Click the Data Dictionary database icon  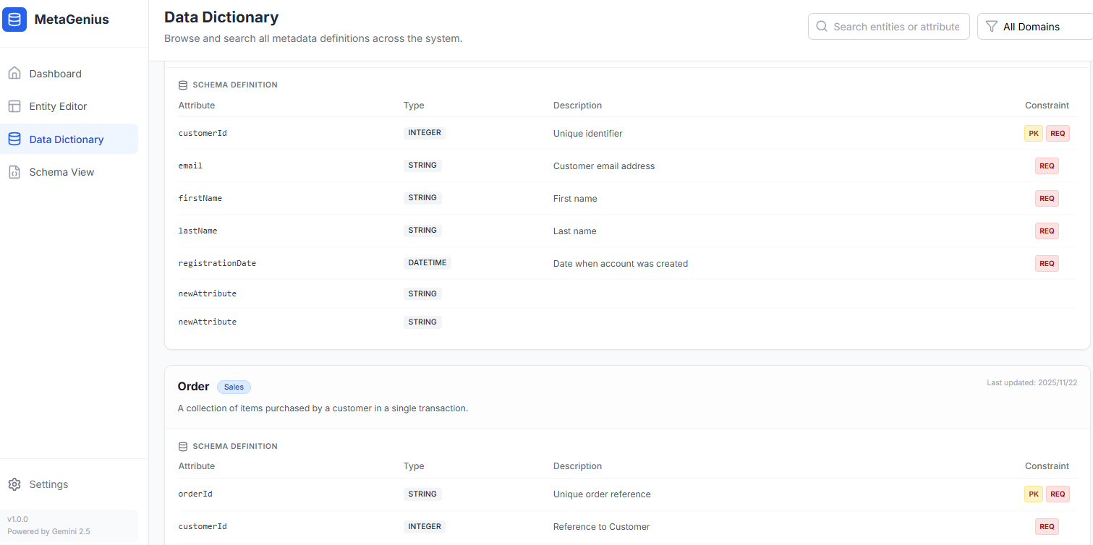click(x=14, y=140)
